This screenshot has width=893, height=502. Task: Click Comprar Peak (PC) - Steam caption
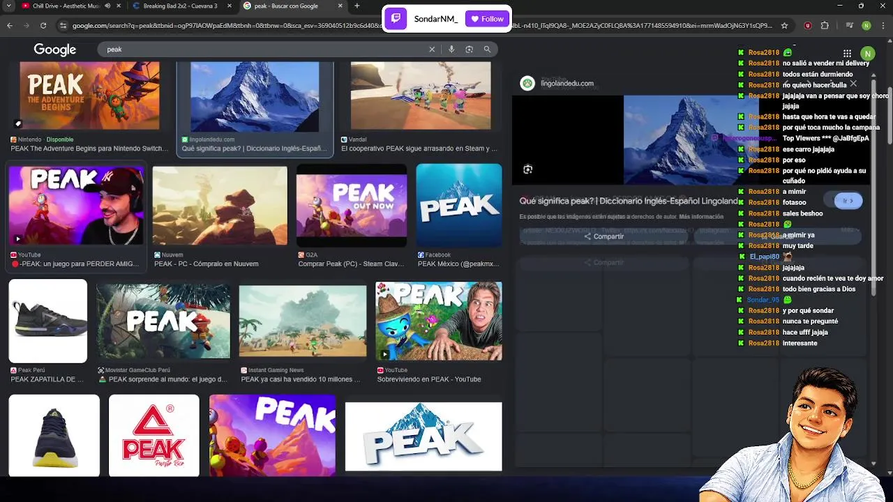351,264
